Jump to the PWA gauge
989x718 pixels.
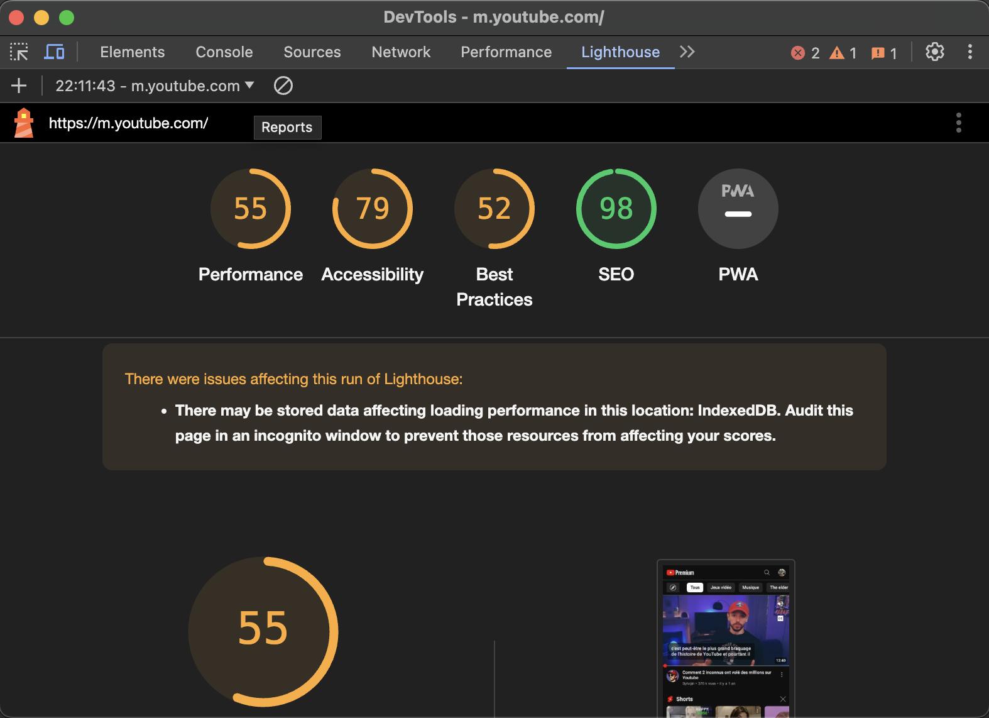[738, 208]
